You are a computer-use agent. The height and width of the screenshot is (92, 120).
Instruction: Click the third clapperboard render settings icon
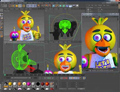click(x=49, y=6)
